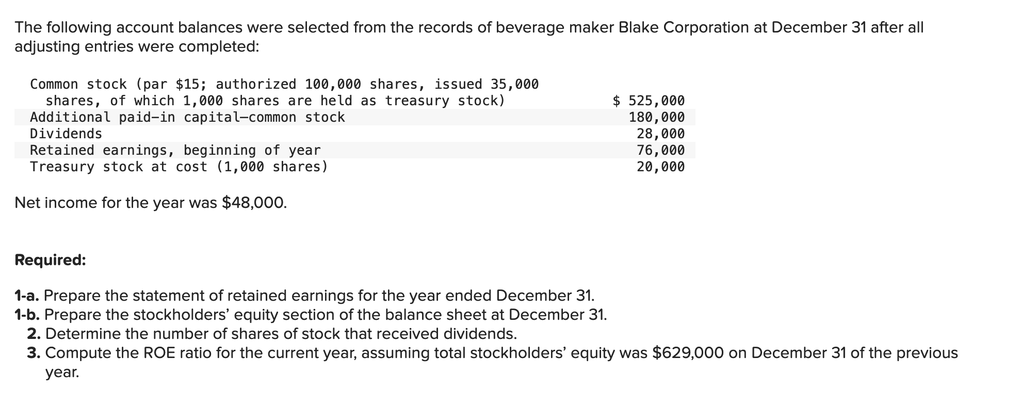Screen dimensions: 1020x406
Task: Click the Common stock par $15 row text
Action: coord(284,92)
